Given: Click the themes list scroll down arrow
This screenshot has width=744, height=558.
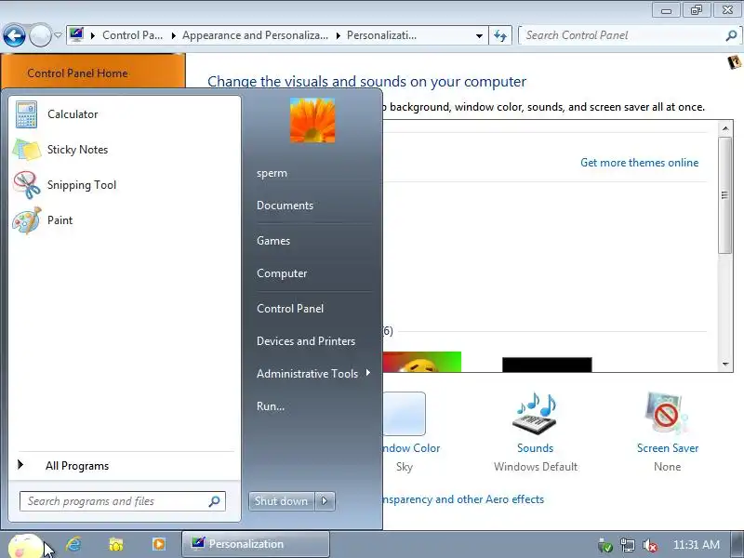Looking at the screenshot, I should (x=724, y=365).
